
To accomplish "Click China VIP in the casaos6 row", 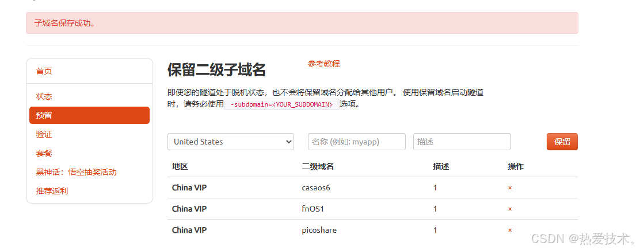I will click(x=189, y=188).
